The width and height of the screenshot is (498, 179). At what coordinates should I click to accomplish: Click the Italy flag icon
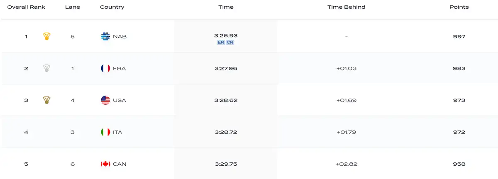point(105,132)
